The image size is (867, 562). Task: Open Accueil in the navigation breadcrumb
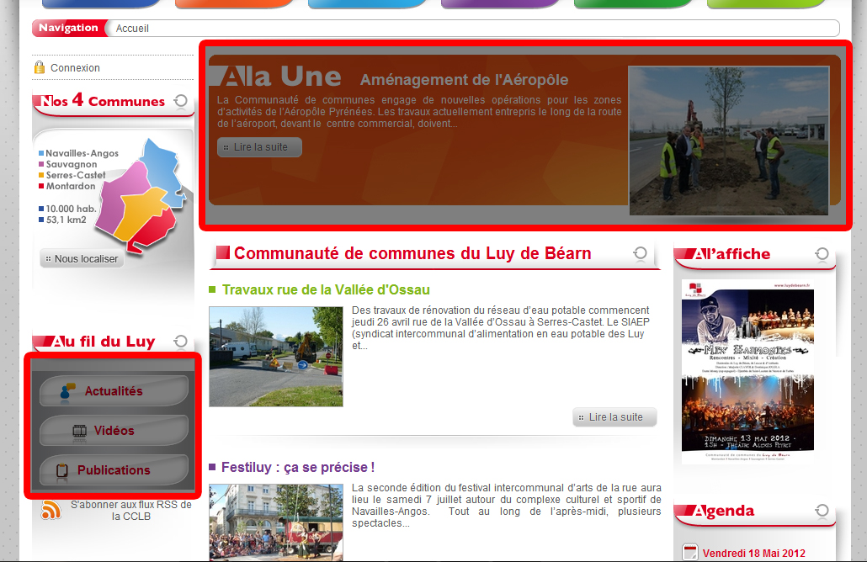[132, 29]
